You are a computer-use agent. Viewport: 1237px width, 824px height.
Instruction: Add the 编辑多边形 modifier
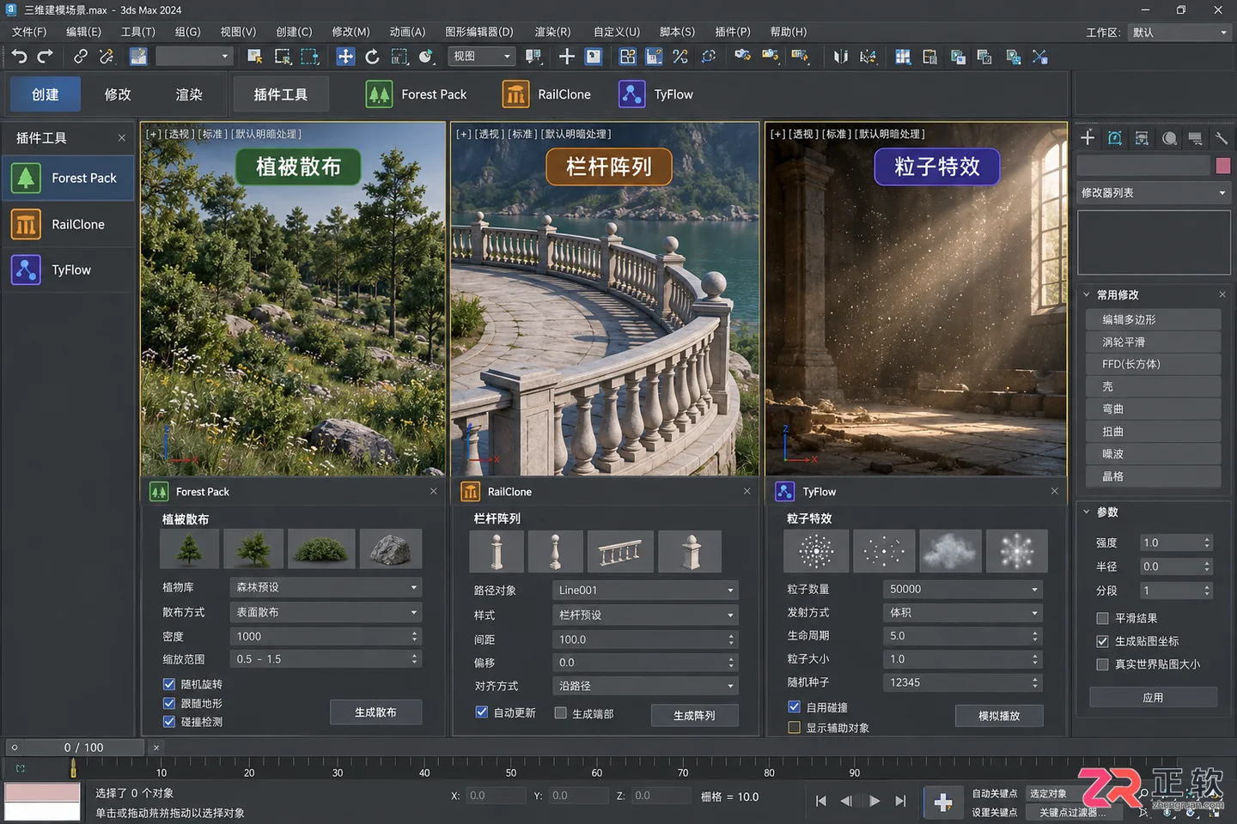click(x=1154, y=319)
